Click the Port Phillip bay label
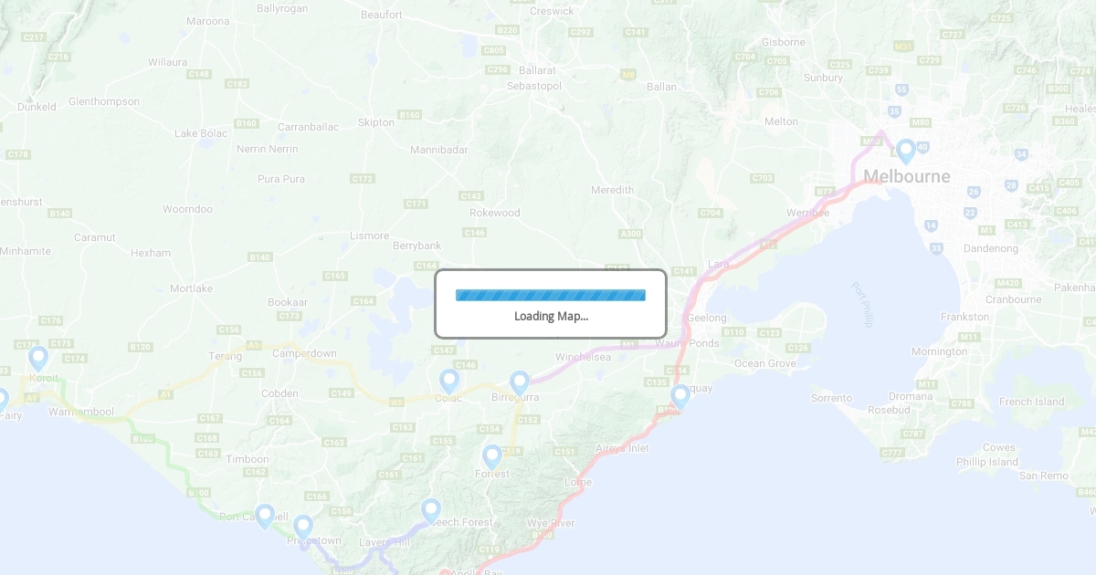Image resolution: width=1096 pixels, height=575 pixels. (x=863, y=304)
